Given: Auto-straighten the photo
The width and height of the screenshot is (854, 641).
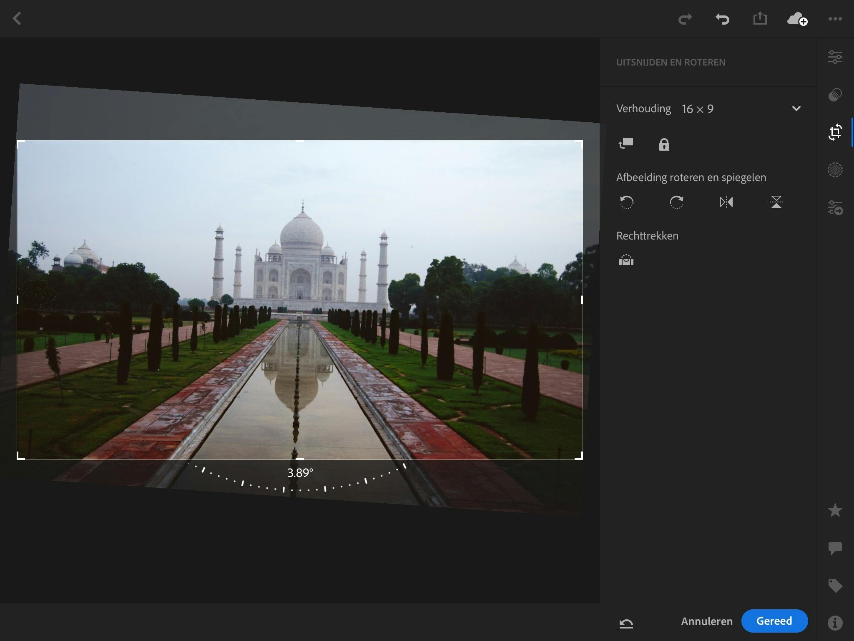Looking at the screenshot, I should pos(626,260).
